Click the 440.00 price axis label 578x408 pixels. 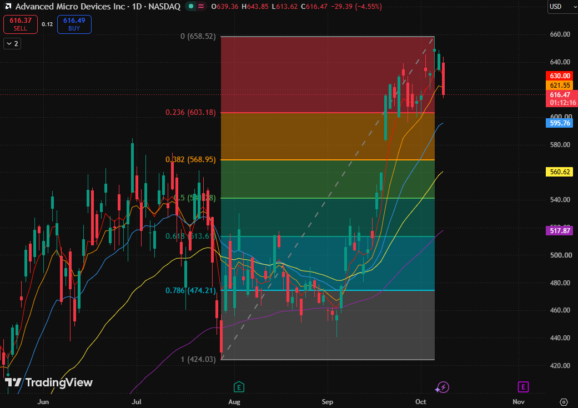560,338
